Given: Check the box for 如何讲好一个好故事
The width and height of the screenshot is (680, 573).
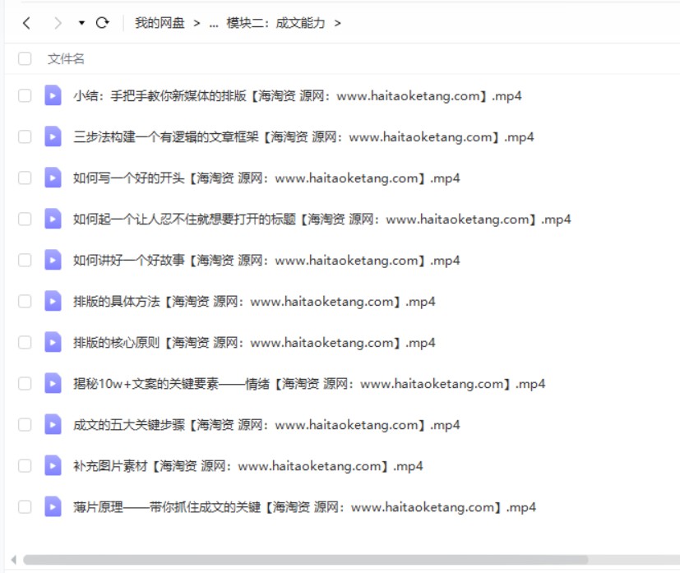Looking at the screenshot, I should coord(25,260).
